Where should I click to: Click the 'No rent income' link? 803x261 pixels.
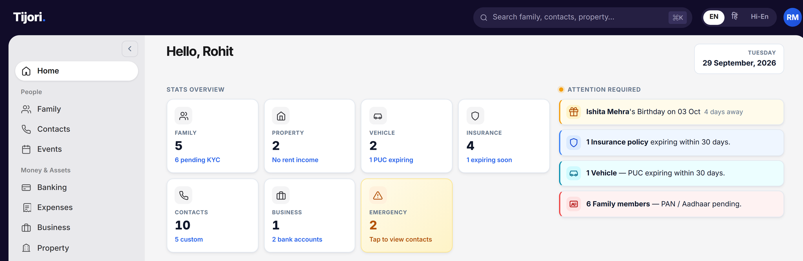click(295, 160)
